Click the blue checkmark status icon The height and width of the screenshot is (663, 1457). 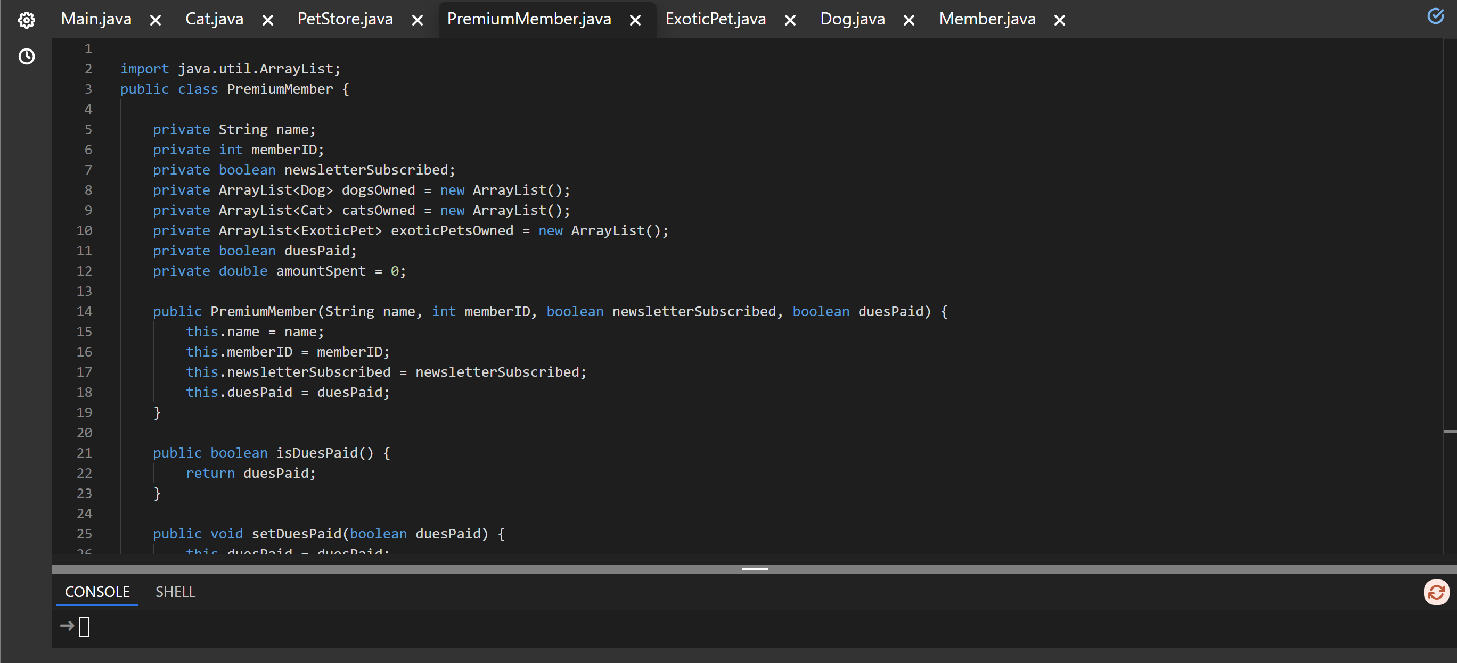1436,16
